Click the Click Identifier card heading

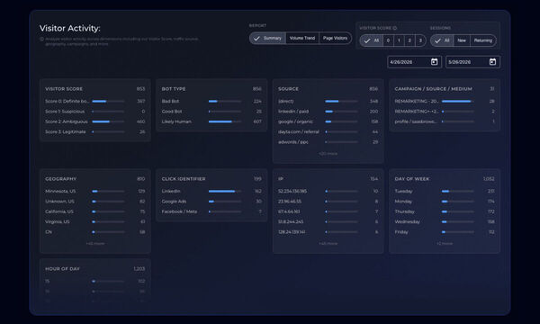click(x=184, y=179)
